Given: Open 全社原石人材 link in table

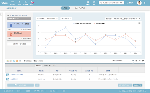Looking at the screenshot, I should pos(14,79).
